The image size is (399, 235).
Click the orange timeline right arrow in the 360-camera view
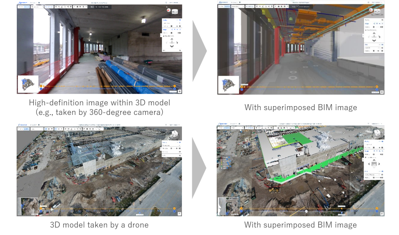pyautogui.click(x=175, y=86)
